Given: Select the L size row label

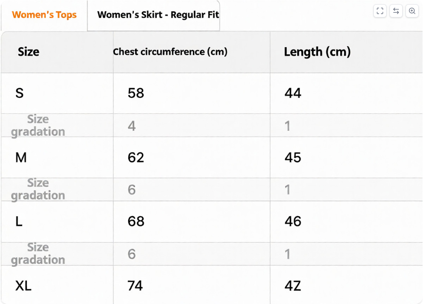Looking at the screenshot, I should click(19, 221).
